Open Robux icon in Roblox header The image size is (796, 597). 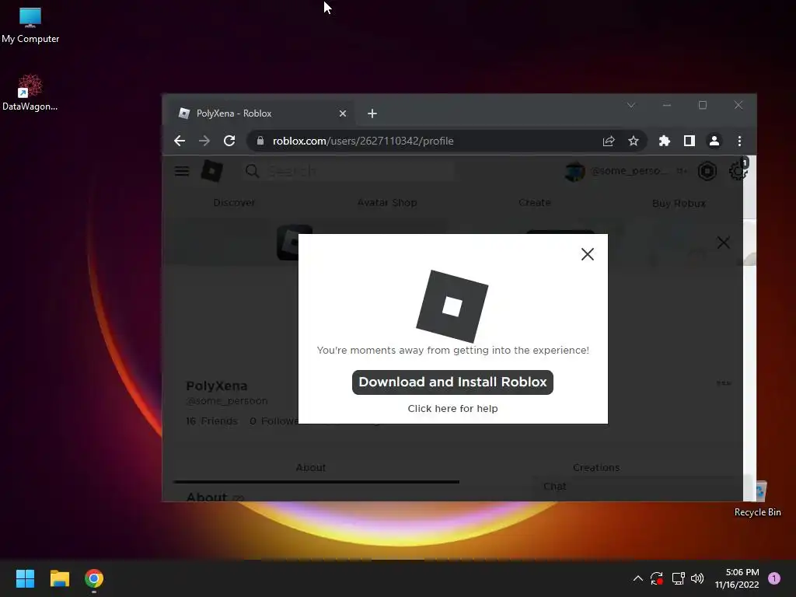[707, 171]
